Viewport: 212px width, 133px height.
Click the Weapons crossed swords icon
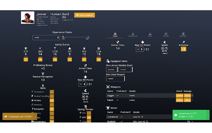pyautogui.click(x=108, y=87)
